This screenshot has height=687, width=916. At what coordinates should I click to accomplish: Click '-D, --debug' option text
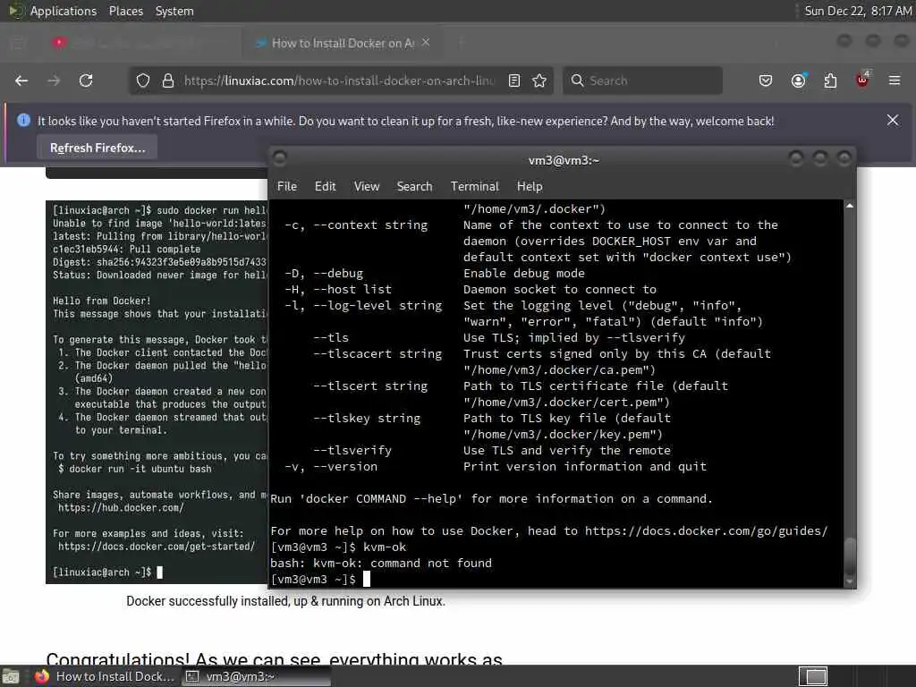point(324,274)
